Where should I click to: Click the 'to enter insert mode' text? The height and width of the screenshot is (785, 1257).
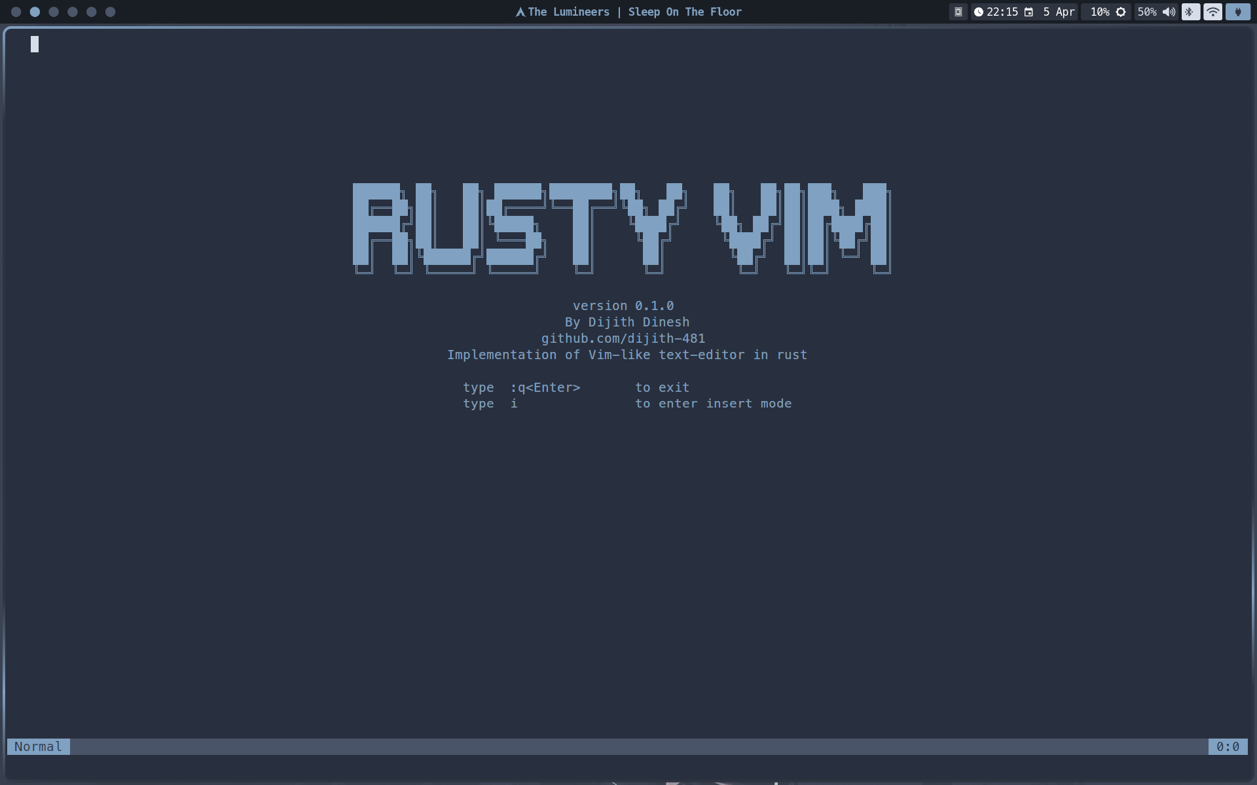click(714, 404)
